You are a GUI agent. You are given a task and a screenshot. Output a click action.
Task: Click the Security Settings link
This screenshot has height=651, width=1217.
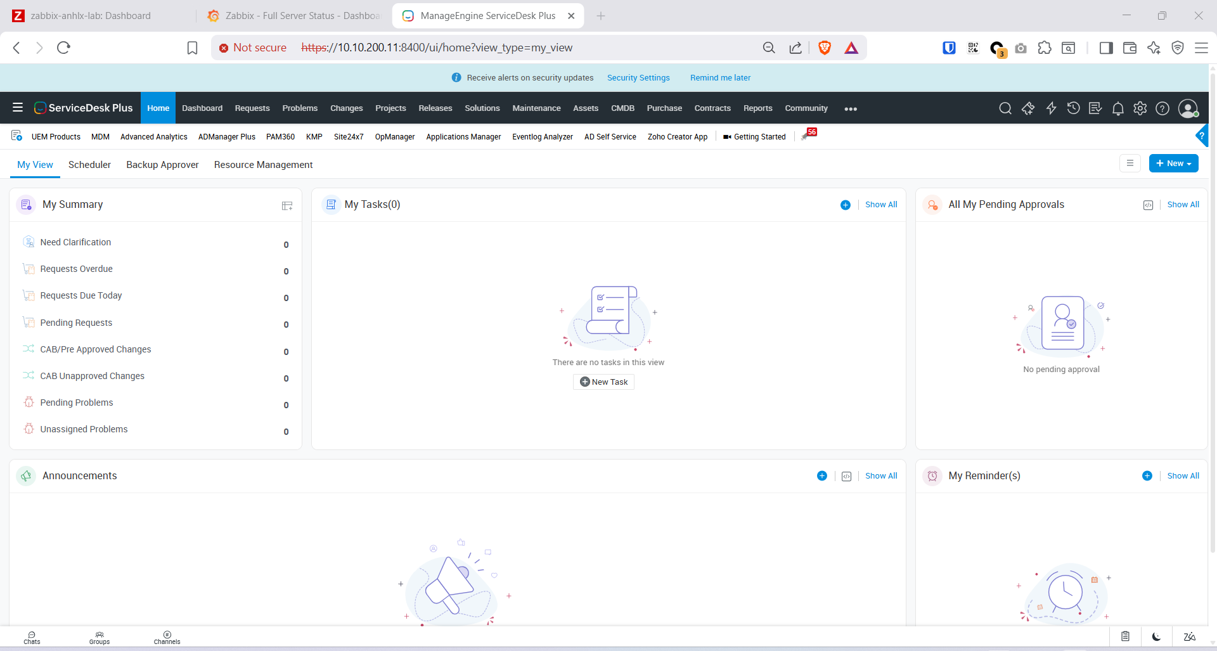click(x=638, y=78)
